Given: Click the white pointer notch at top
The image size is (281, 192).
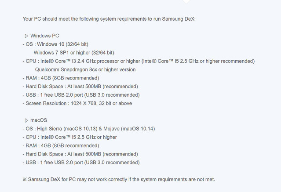Looking at the screenshot, I should 186,2.
